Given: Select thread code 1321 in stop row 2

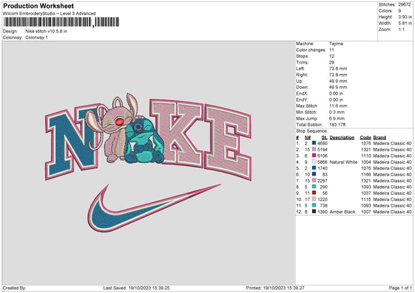Looking at the screenshot, I should (x=366, y=149).
